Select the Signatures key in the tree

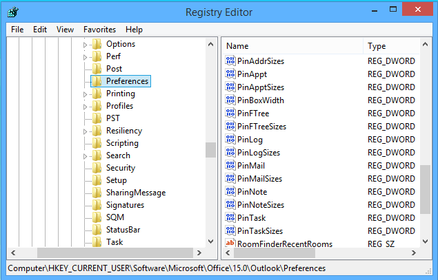[x=125, y=205]
